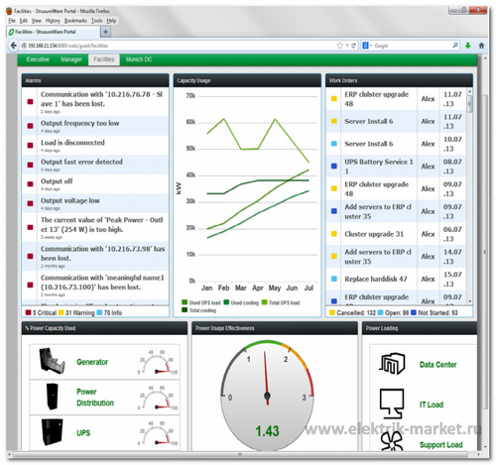
Task: Switch to the Executive tab
Action: (x=38, y=59)
